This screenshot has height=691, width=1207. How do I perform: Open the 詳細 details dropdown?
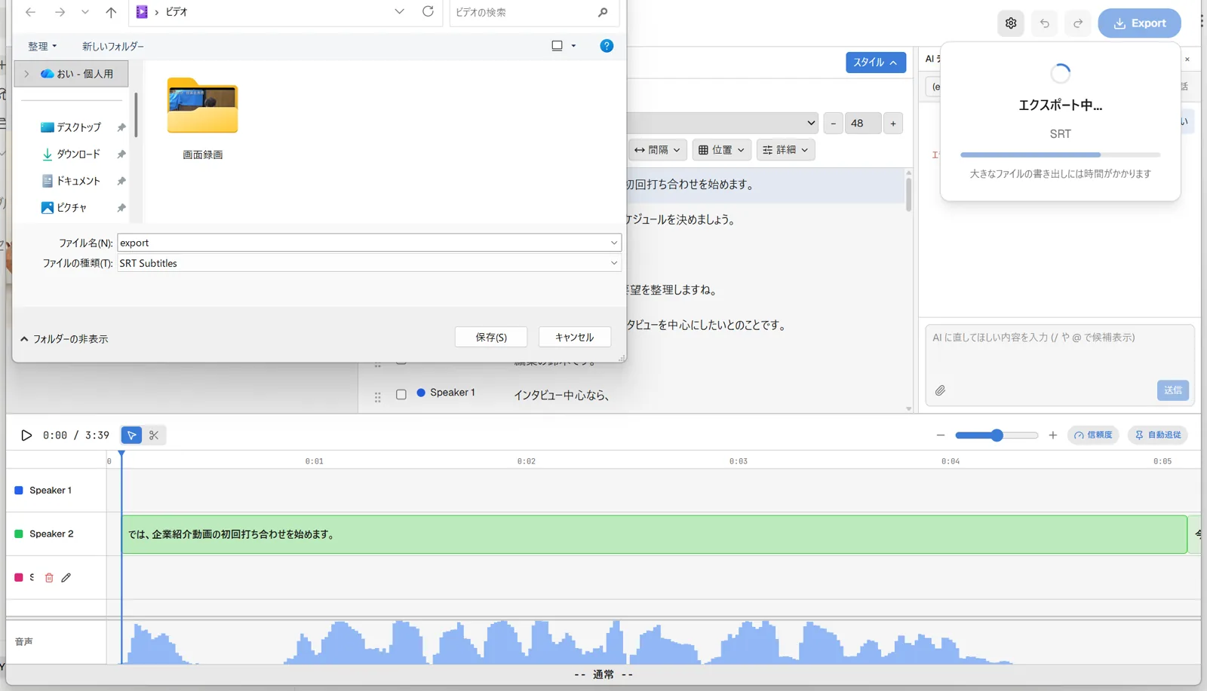(x=785, y=150)
